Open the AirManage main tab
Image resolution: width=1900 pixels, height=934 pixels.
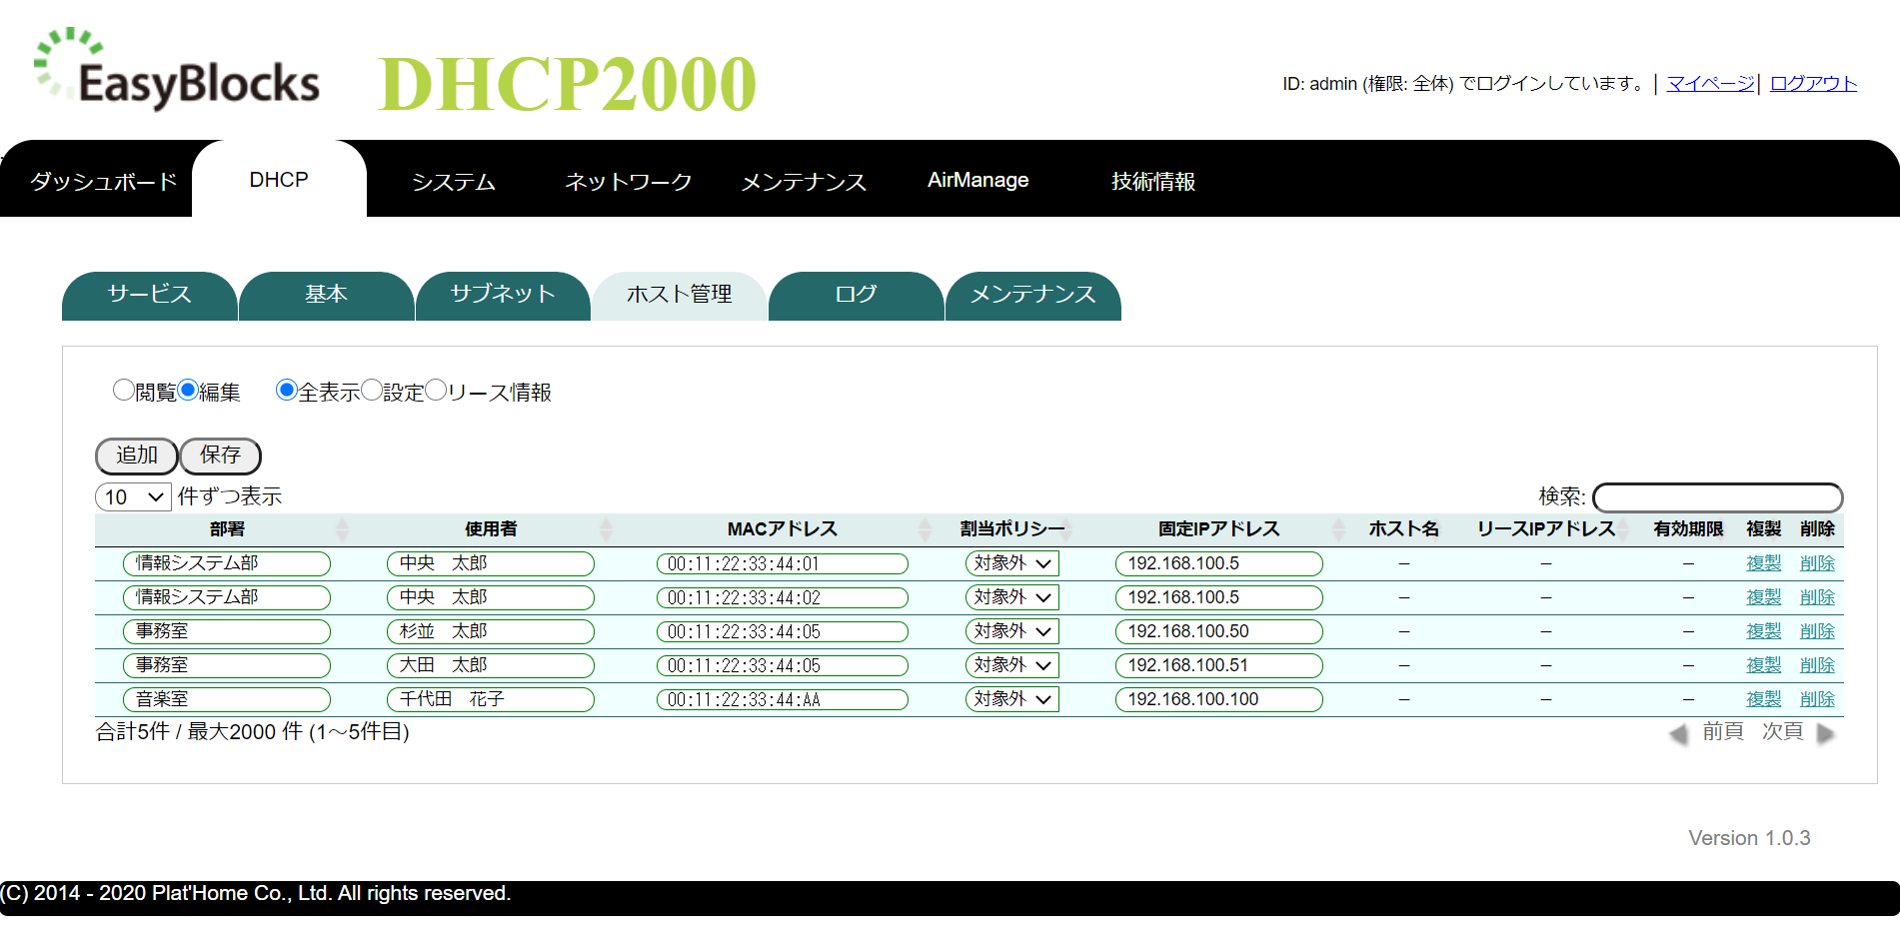[x=978, y=181]
